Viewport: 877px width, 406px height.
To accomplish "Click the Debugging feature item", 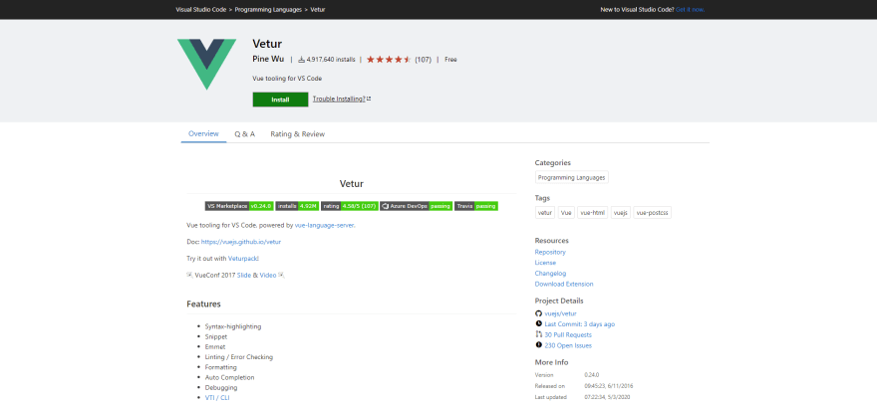I will [x=221, y=387].
